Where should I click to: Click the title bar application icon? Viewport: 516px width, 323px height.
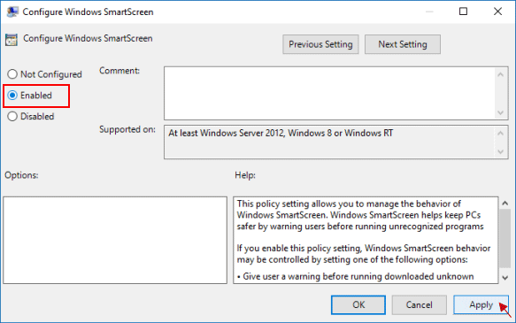[x=12, y=12]
